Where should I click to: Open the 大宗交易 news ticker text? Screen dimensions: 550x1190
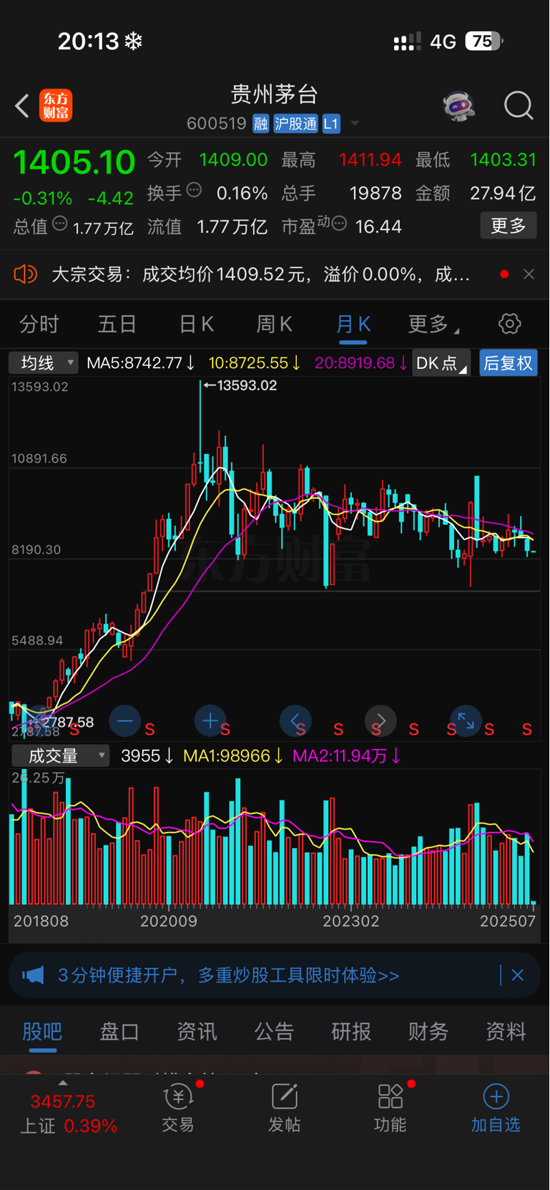point(260,274)
